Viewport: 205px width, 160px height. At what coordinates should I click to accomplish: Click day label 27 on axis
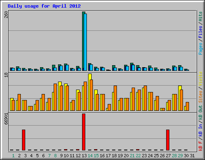tap(168, 156)
